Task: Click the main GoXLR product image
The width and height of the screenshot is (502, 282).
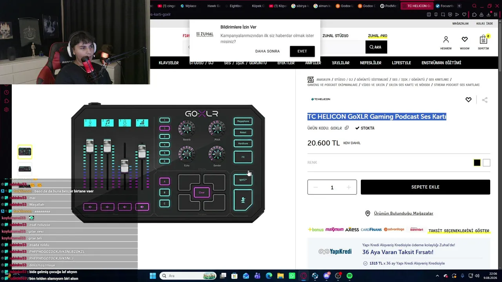Action: click(168, 163)
